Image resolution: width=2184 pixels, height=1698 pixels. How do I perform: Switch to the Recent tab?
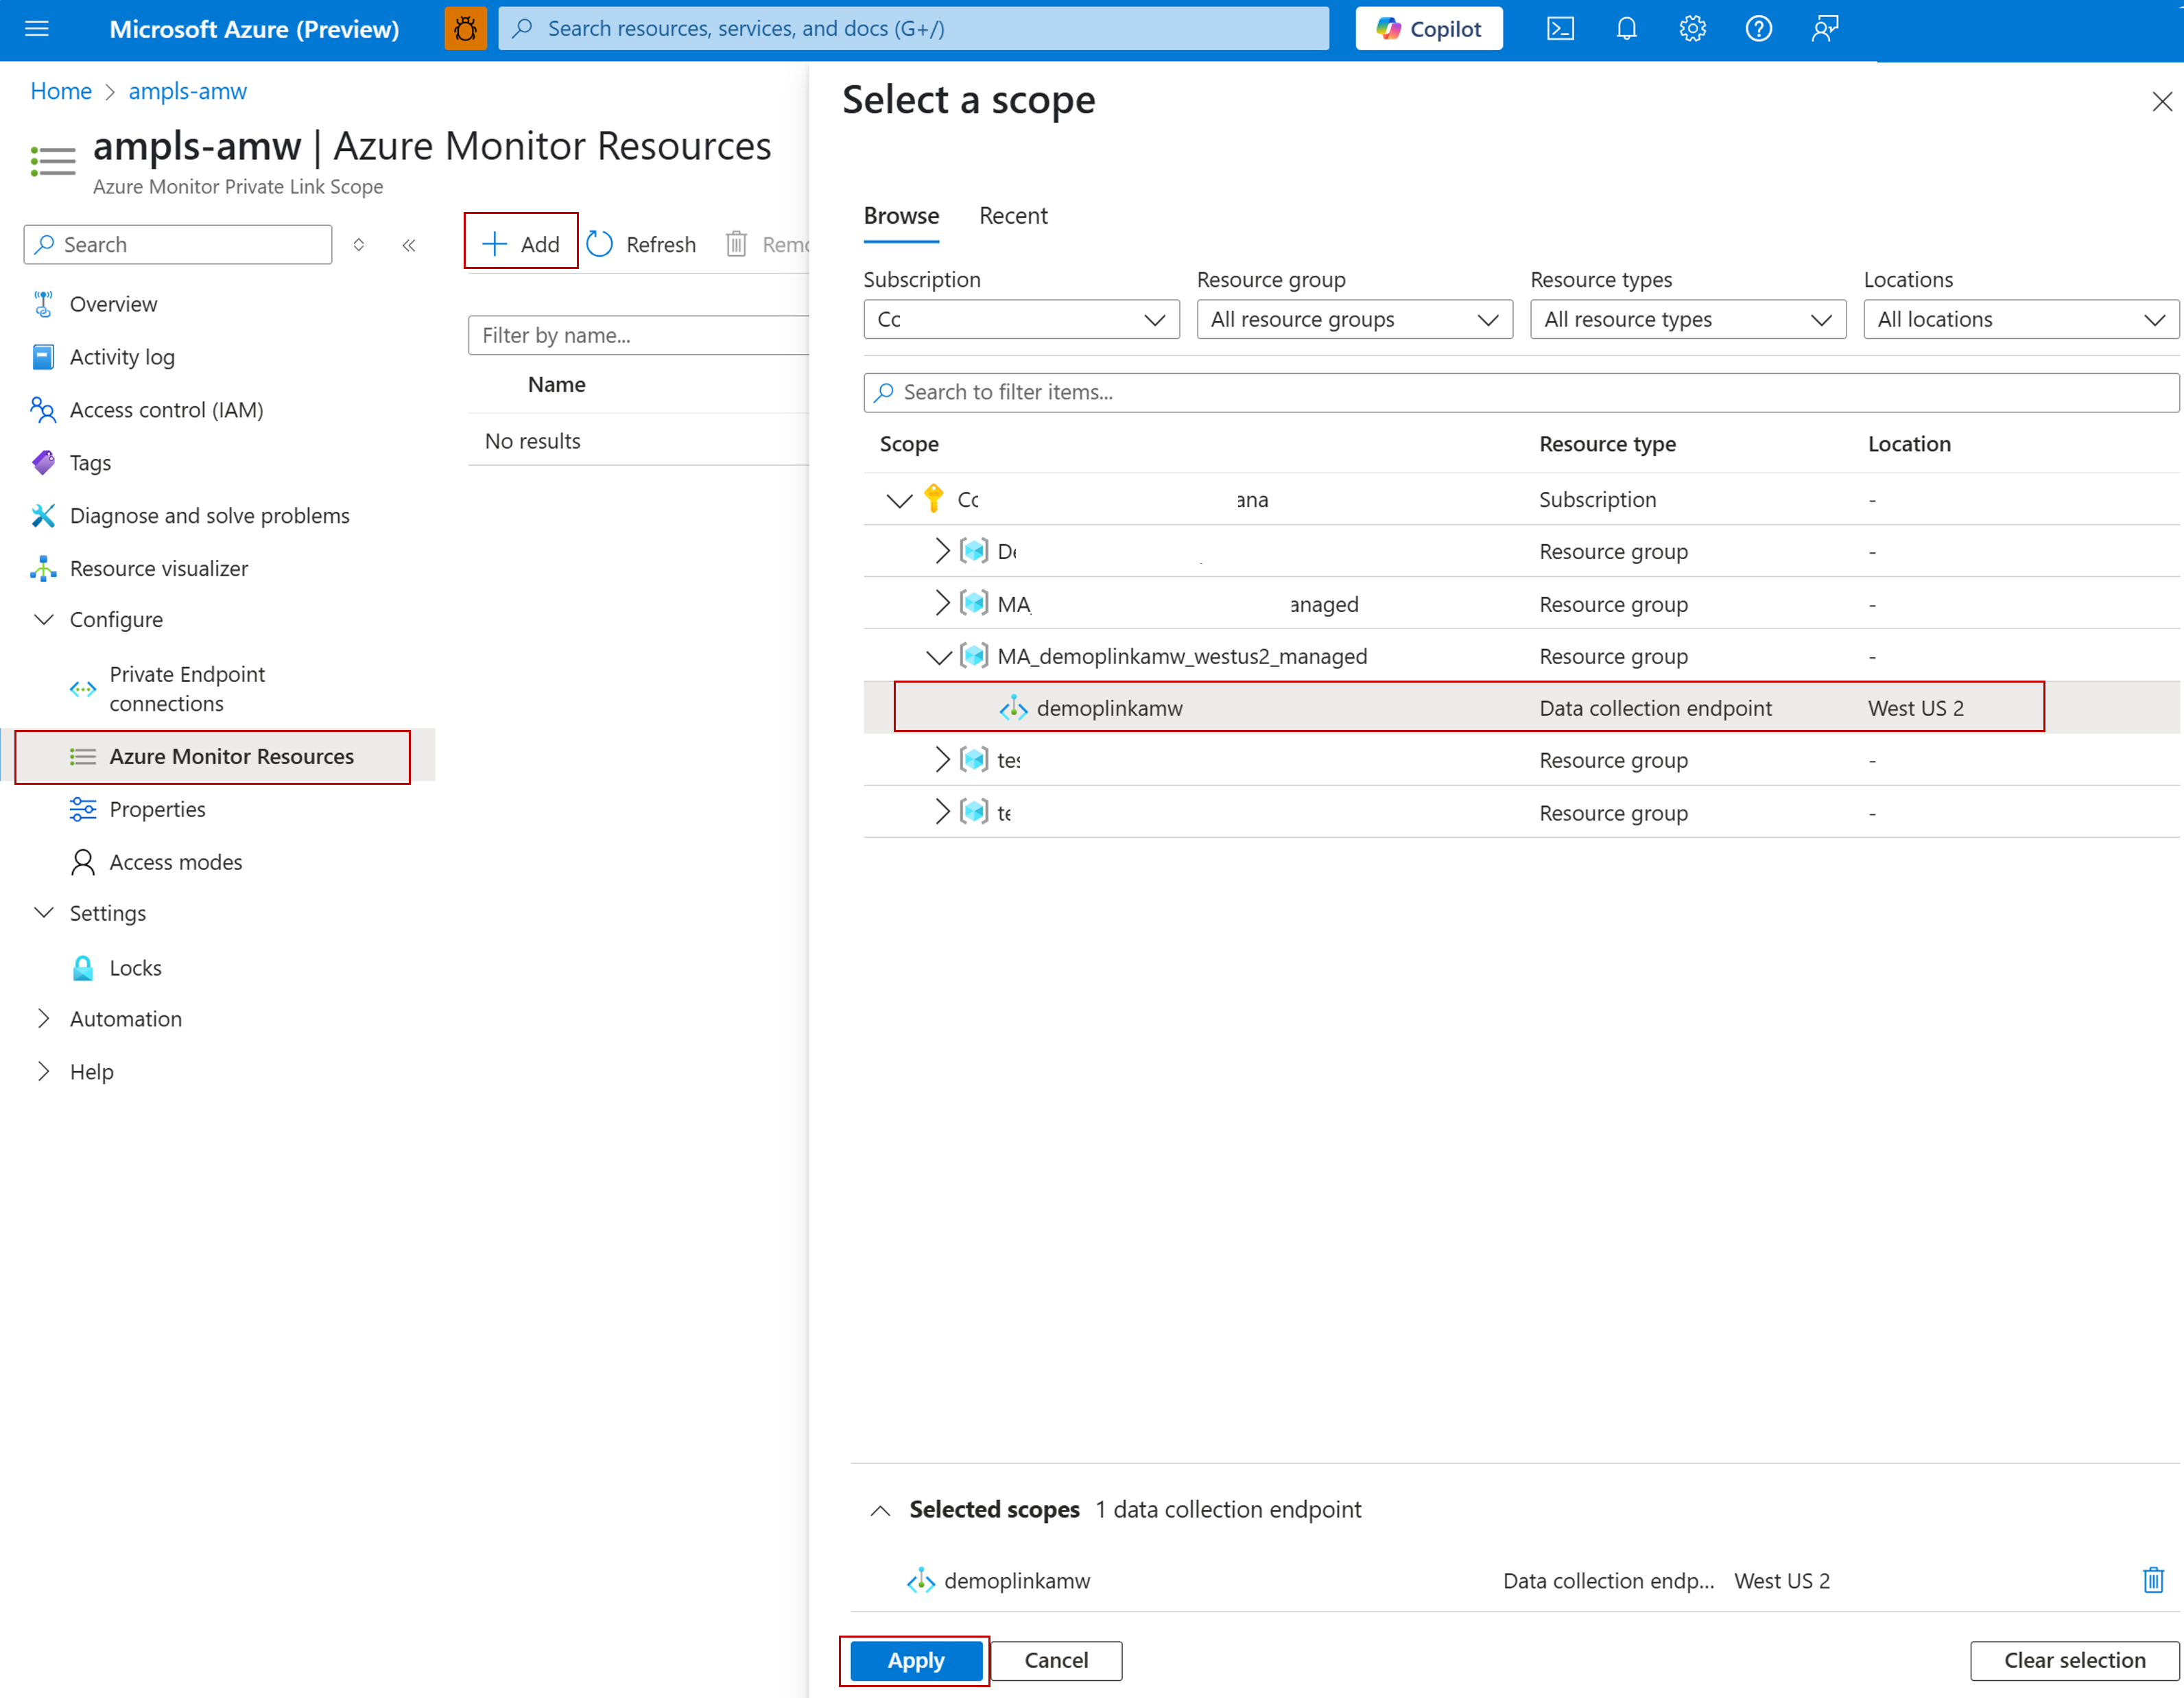tap(1012, 216)
